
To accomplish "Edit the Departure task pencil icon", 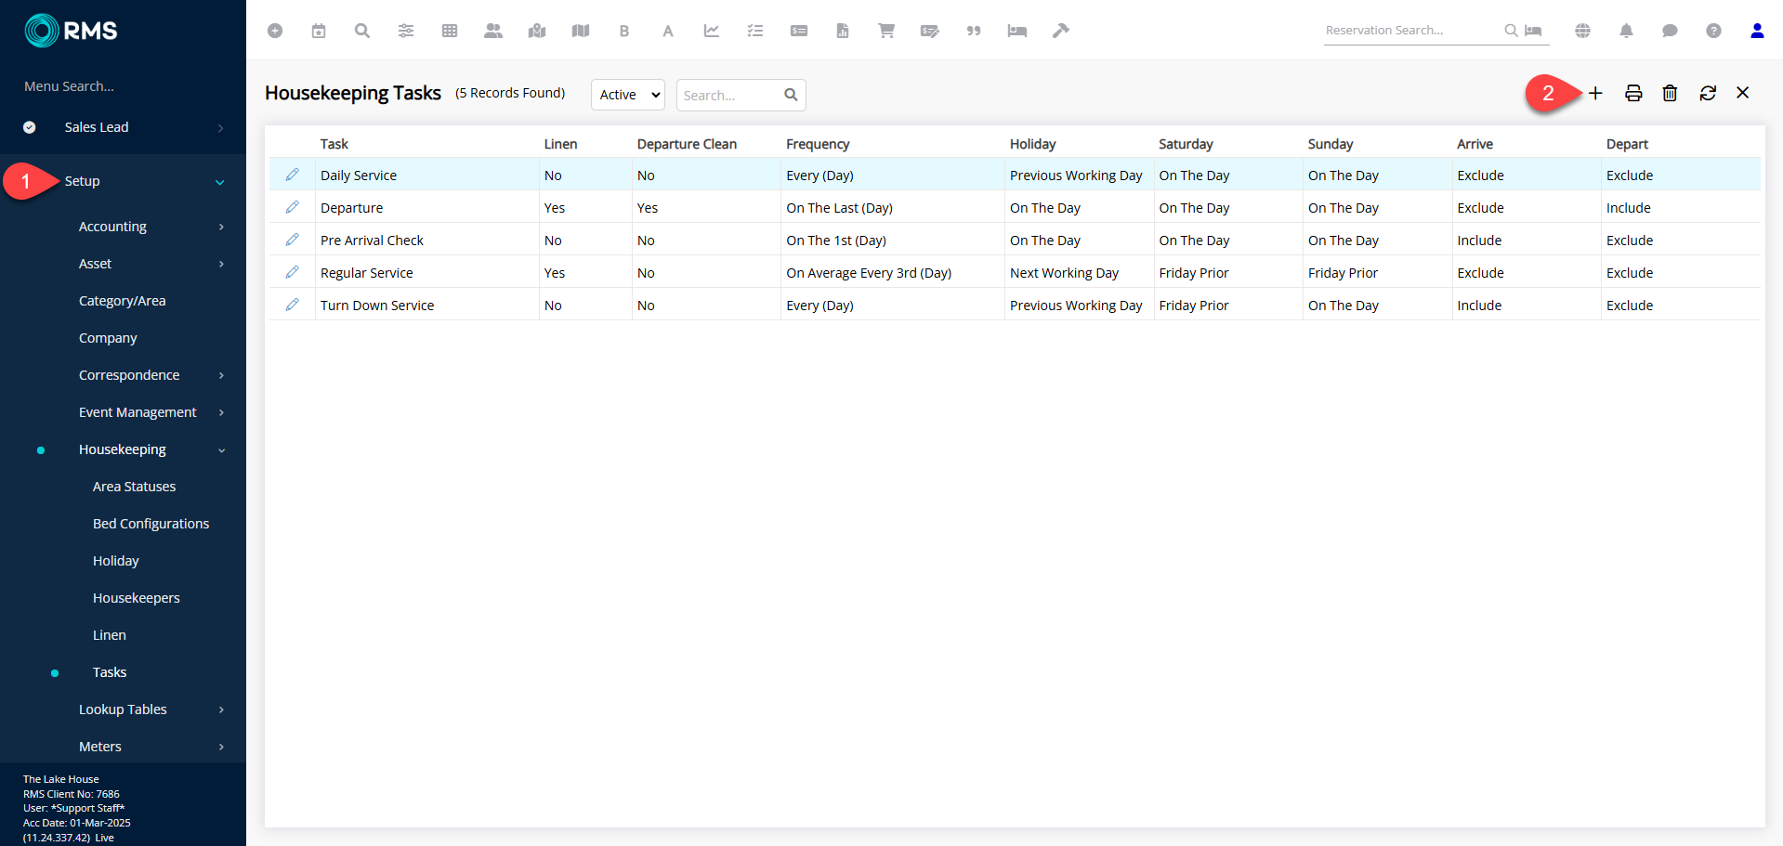I will [292, 207].
